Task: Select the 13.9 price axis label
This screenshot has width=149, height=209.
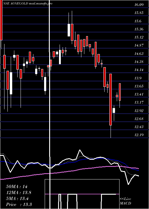Action: point(138,78)
